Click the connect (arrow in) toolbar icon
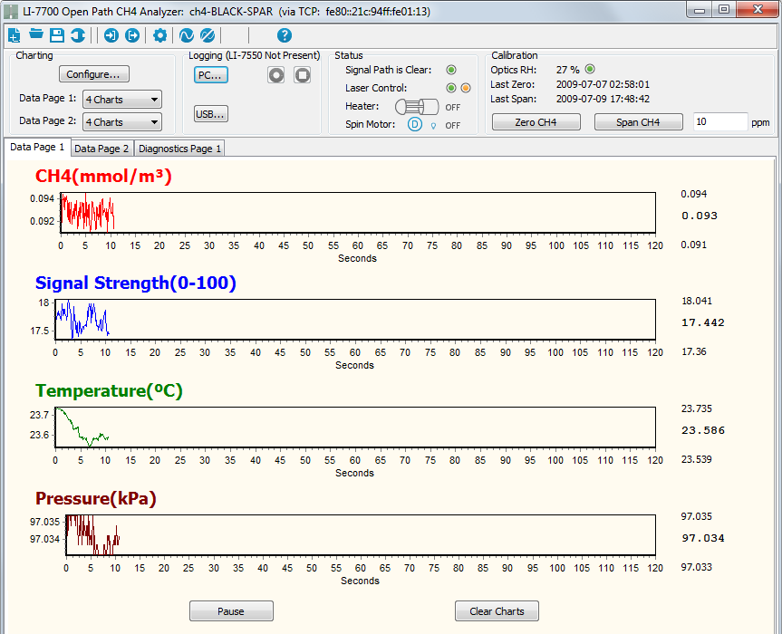This screenshot has height=634, width=782. 111,35
